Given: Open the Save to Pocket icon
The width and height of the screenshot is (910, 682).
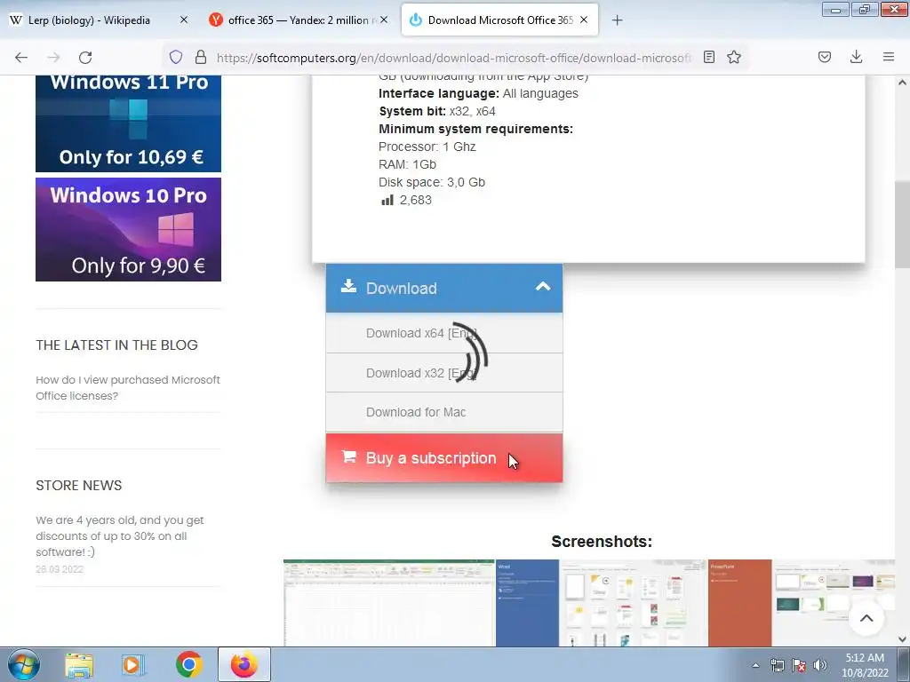Looking at the screenshot, I should (825, 57).
